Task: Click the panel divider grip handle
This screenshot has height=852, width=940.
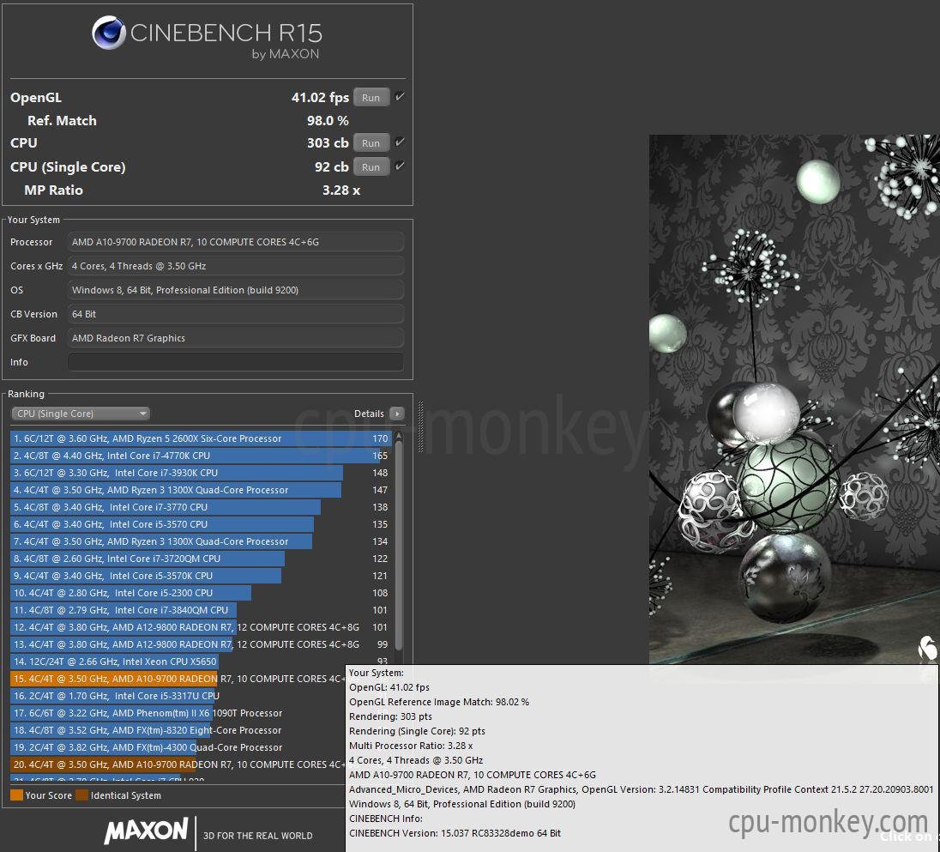Action: click(421, 426)
